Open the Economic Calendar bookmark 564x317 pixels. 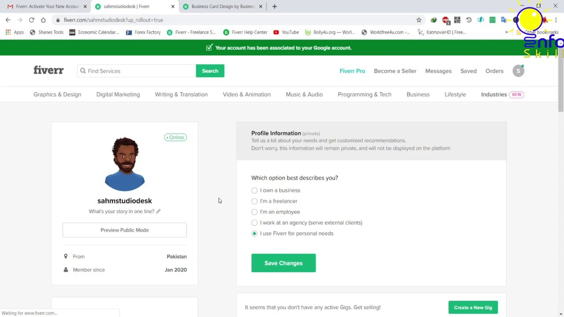pos(94,32)
